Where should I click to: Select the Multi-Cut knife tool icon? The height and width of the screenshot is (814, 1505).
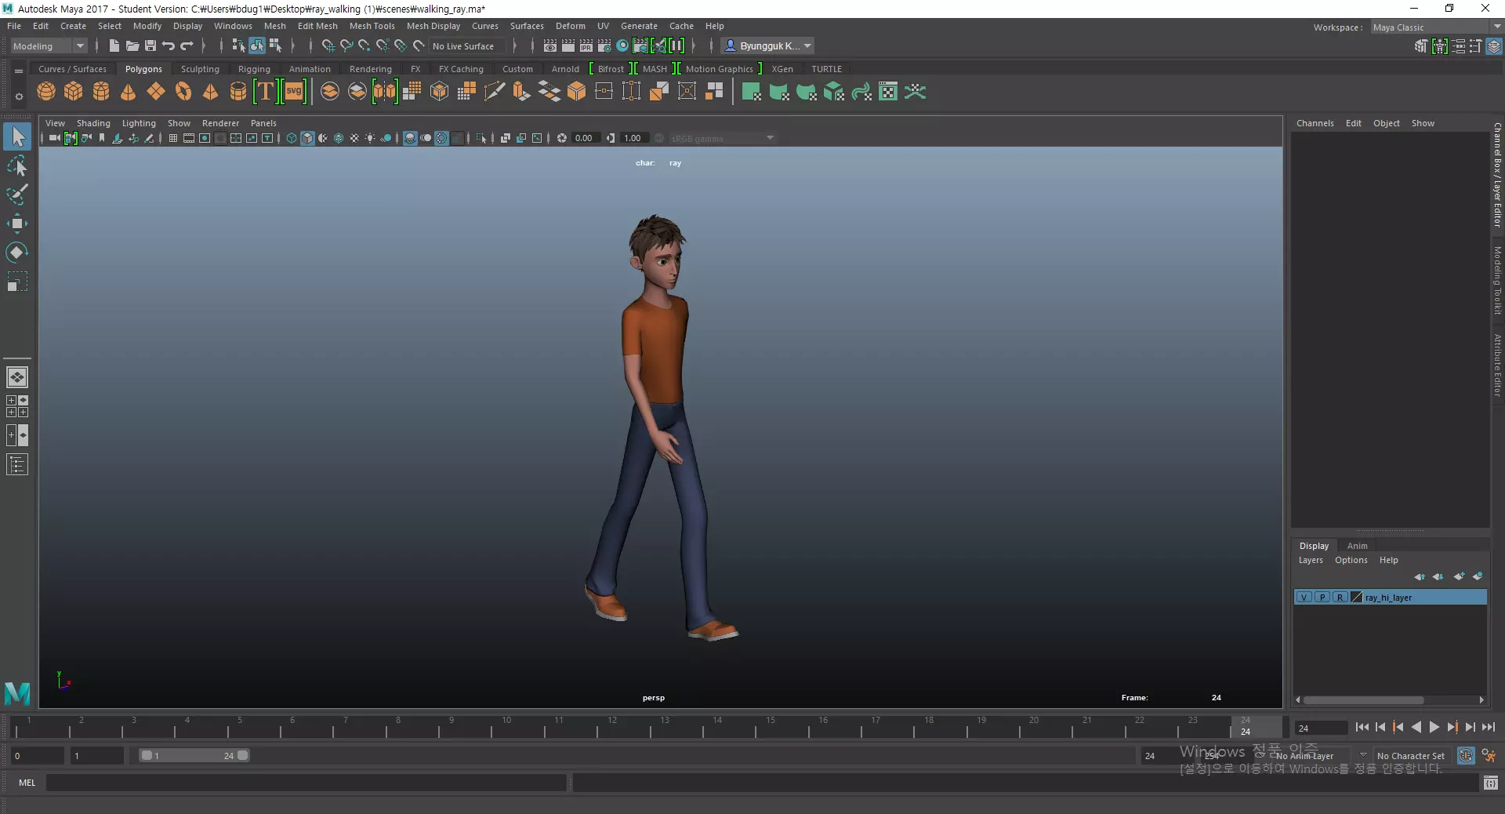coord(495,92)
